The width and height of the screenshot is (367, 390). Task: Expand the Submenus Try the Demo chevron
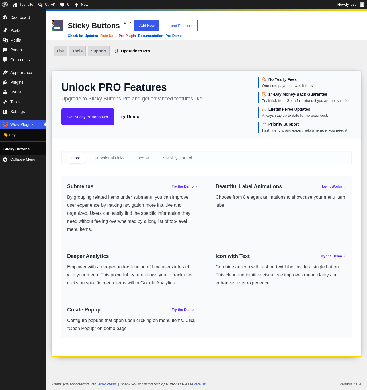tap(196, 186)
